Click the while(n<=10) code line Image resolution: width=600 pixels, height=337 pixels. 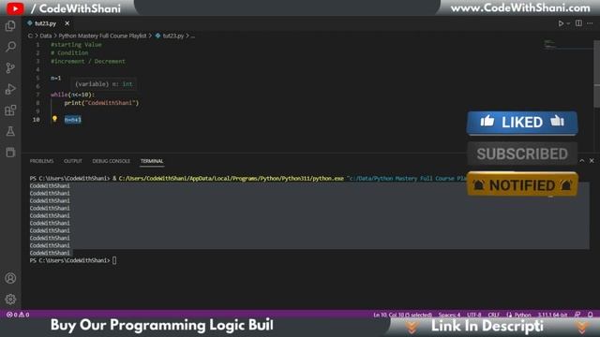[73, 95]
